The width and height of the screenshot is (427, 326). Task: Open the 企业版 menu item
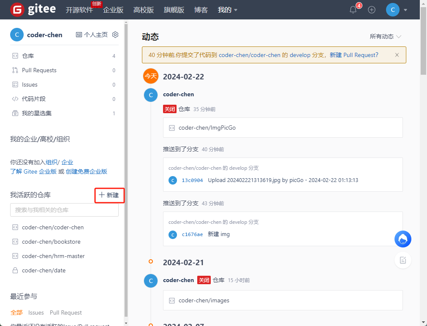click(x=113, y=10)
